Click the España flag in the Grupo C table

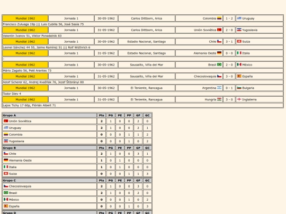pyautogui.click(x=6, y=206)
